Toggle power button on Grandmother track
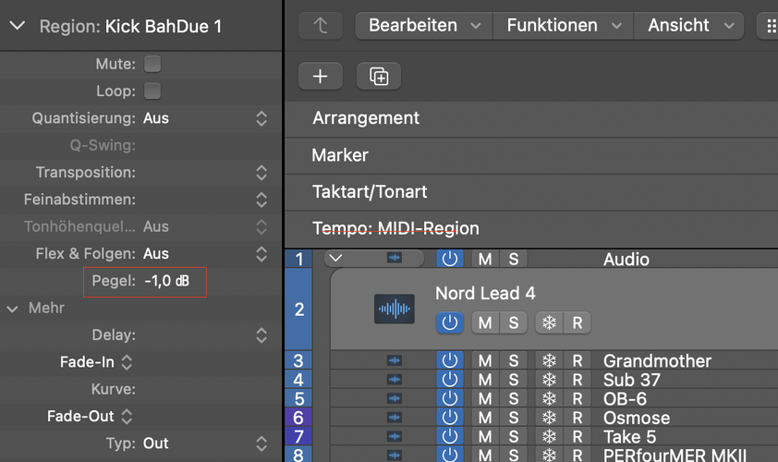 pyautogui.click(x=449, y=360)
